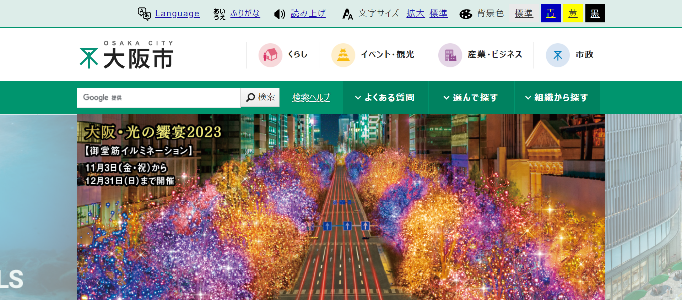
Task: Open the イベント・観光 menu item
Action: point(388,54)
